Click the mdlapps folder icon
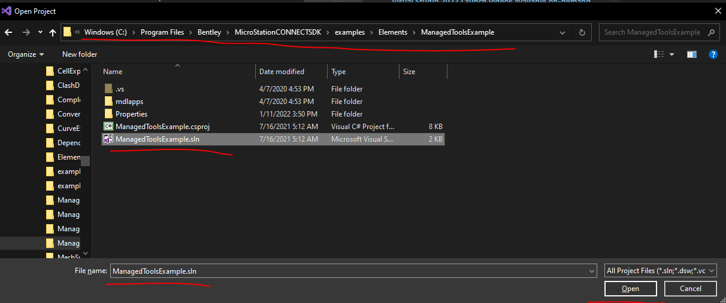Viewport: 726px width, 303px height. tap(108, 101)
